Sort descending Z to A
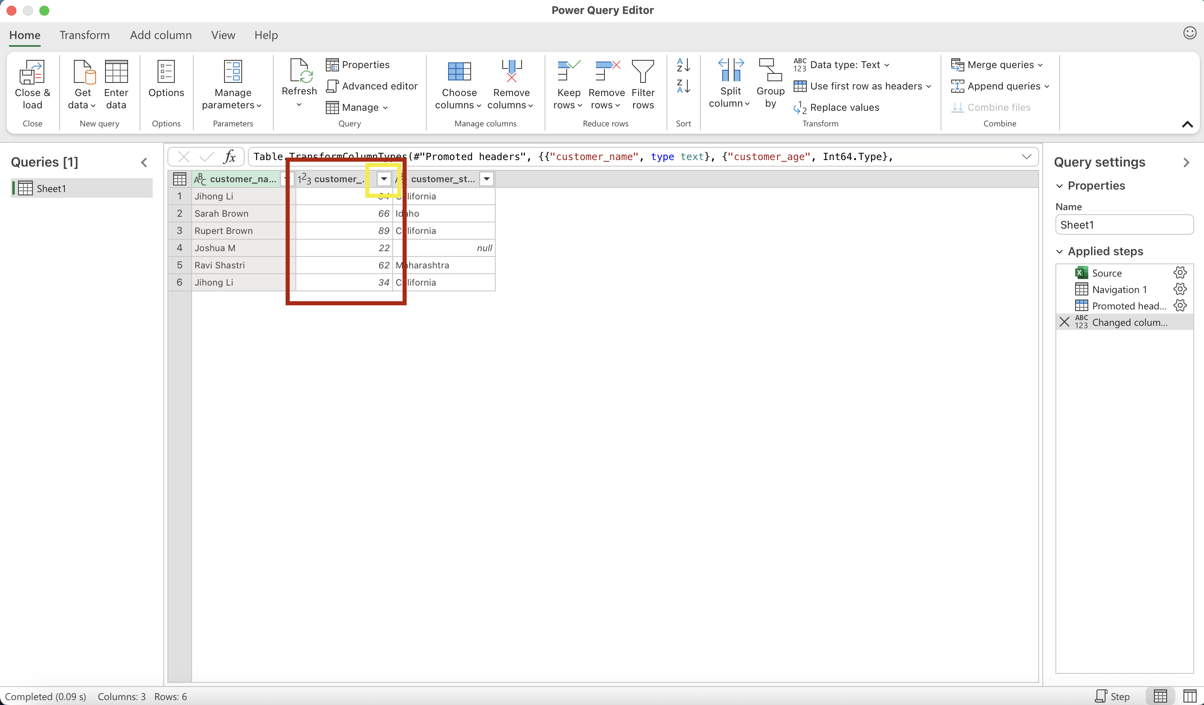 (683, 87)
